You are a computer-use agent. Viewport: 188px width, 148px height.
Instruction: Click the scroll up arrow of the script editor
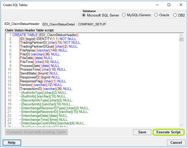(181, 35)
